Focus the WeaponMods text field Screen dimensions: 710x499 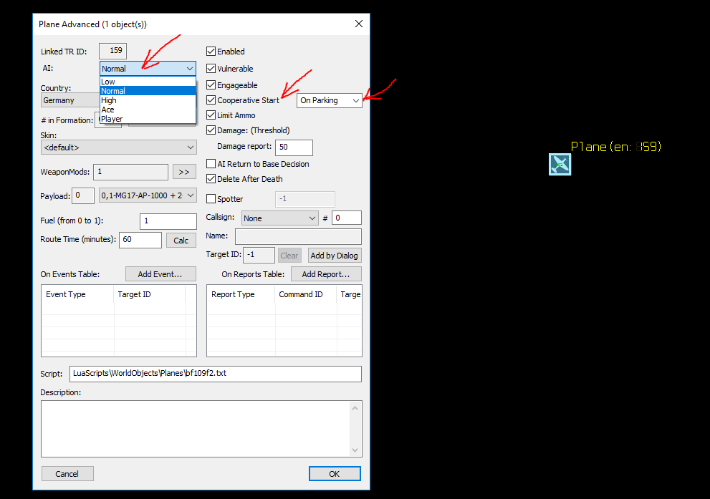coord(130,172)
